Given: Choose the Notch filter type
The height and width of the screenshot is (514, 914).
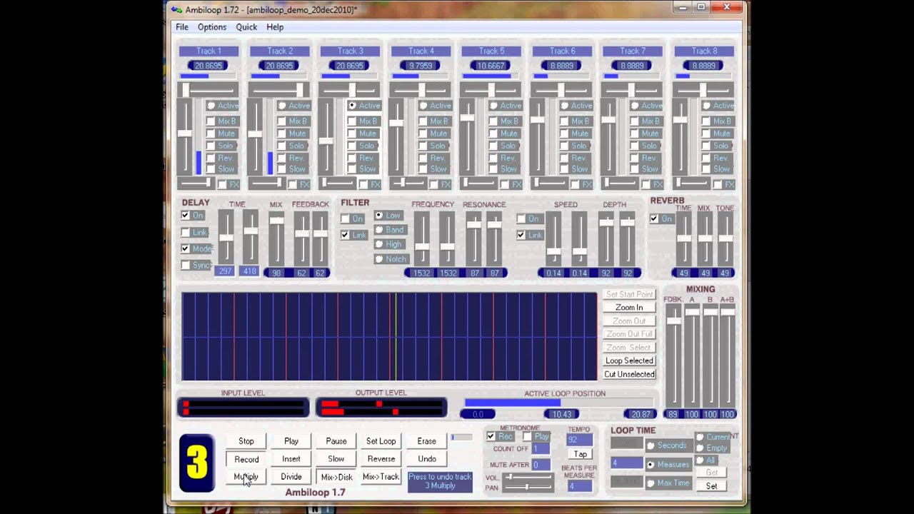Looking at the screenshot, I should click(379, 259).
